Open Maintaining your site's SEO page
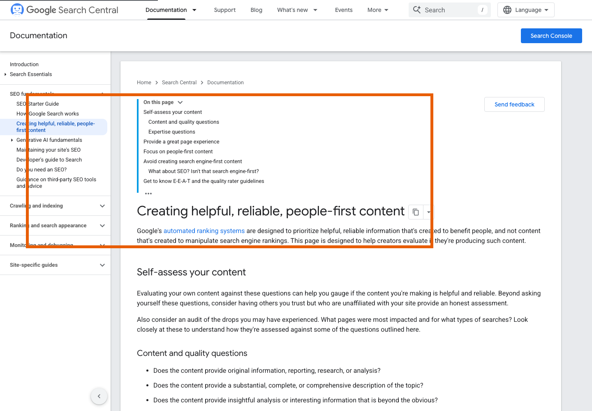Screen dimensions: 592x411 click(x=49, y=150)
